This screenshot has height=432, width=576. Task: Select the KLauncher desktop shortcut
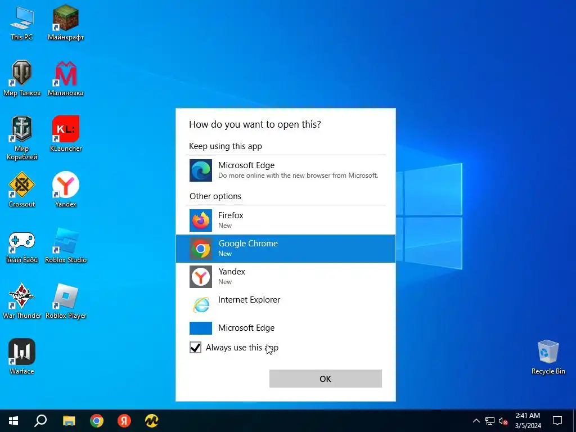66,134
